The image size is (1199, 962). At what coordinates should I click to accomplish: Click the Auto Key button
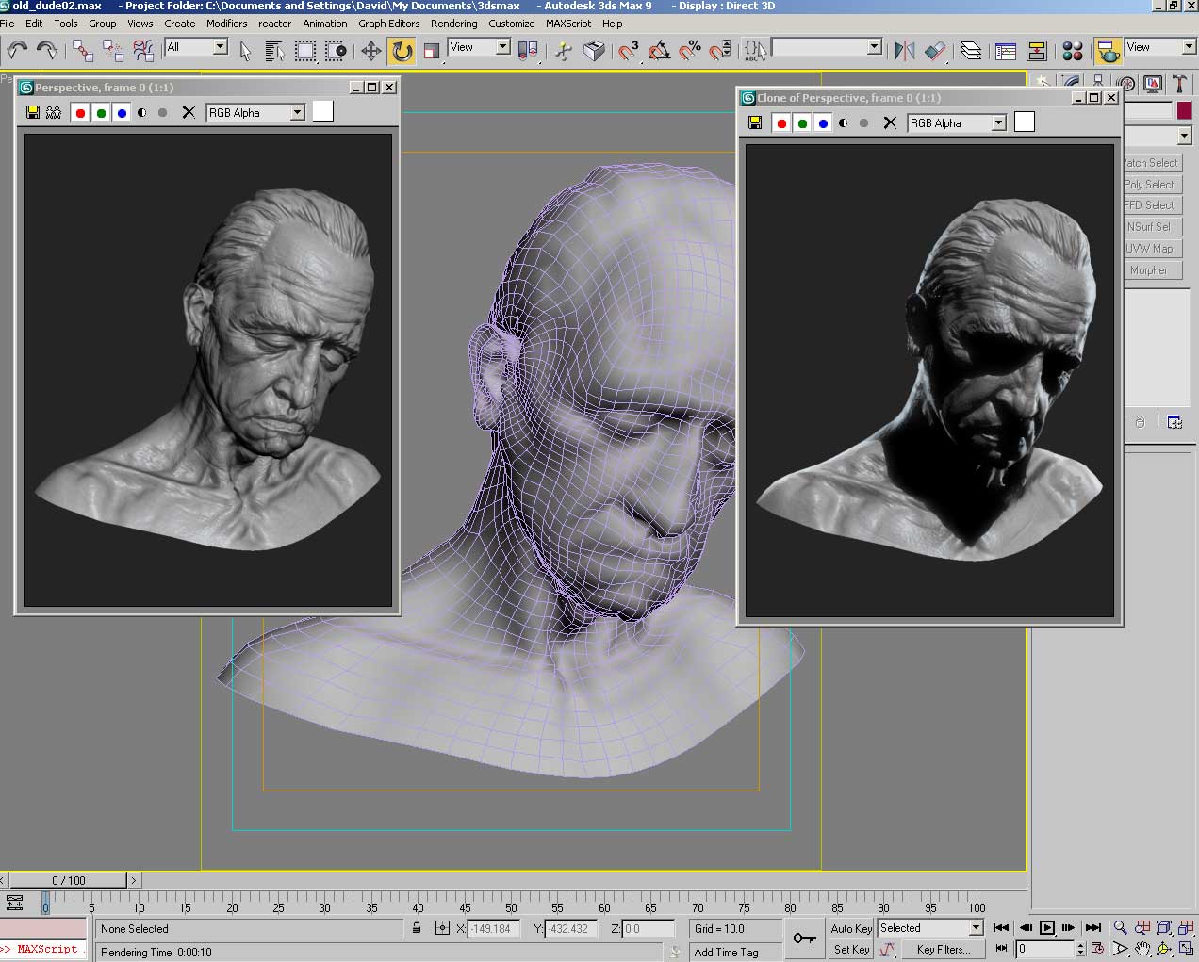(x=851, y=928)
